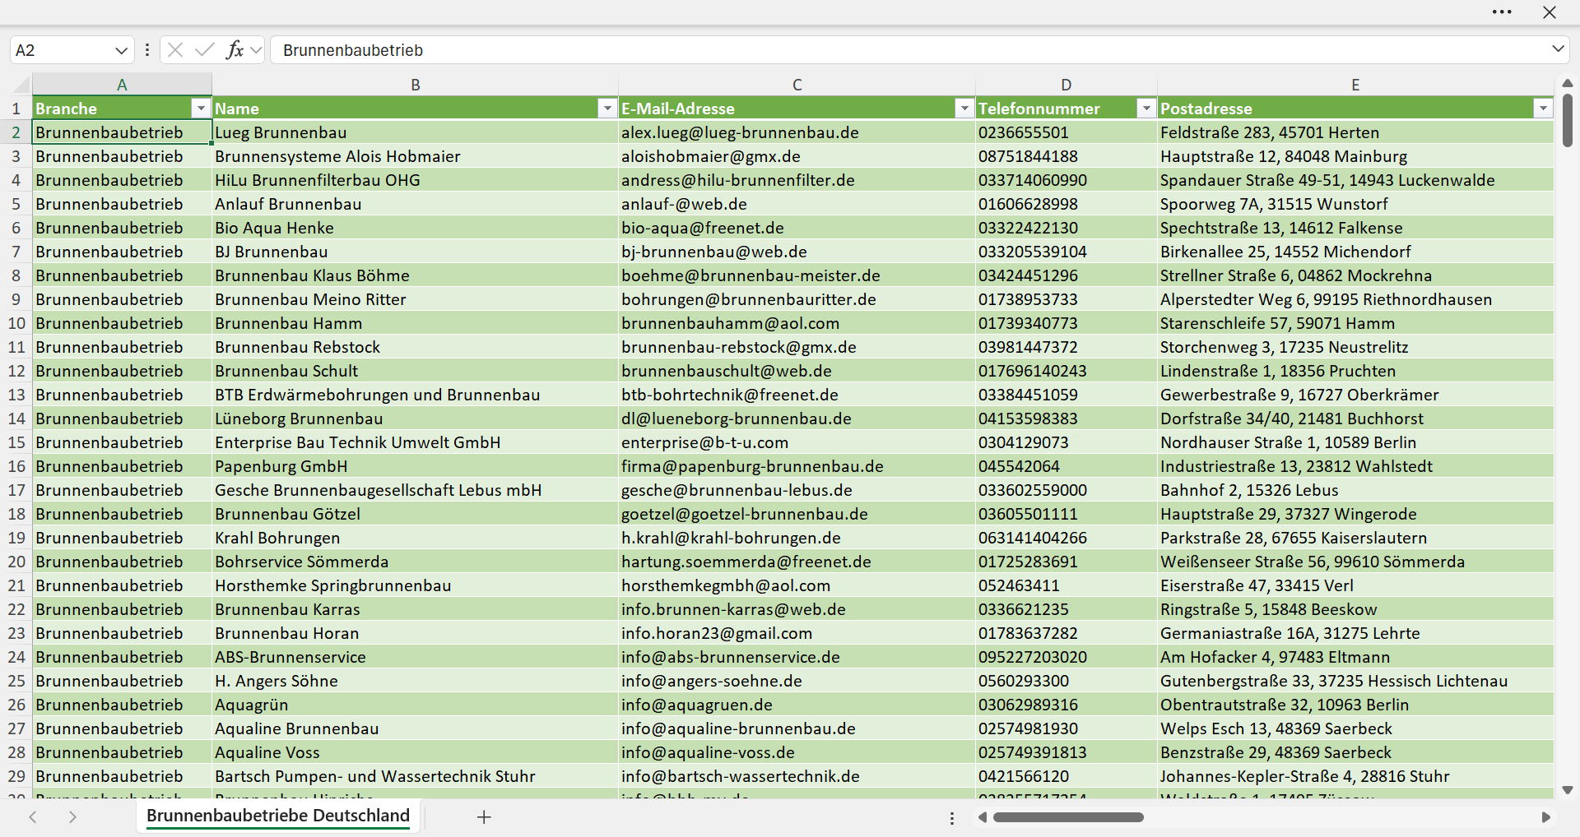The width and height of the screenshot is (1580, 837).
Task: Open the Branche column filter dropdown
Action: [x=200, y=109]
